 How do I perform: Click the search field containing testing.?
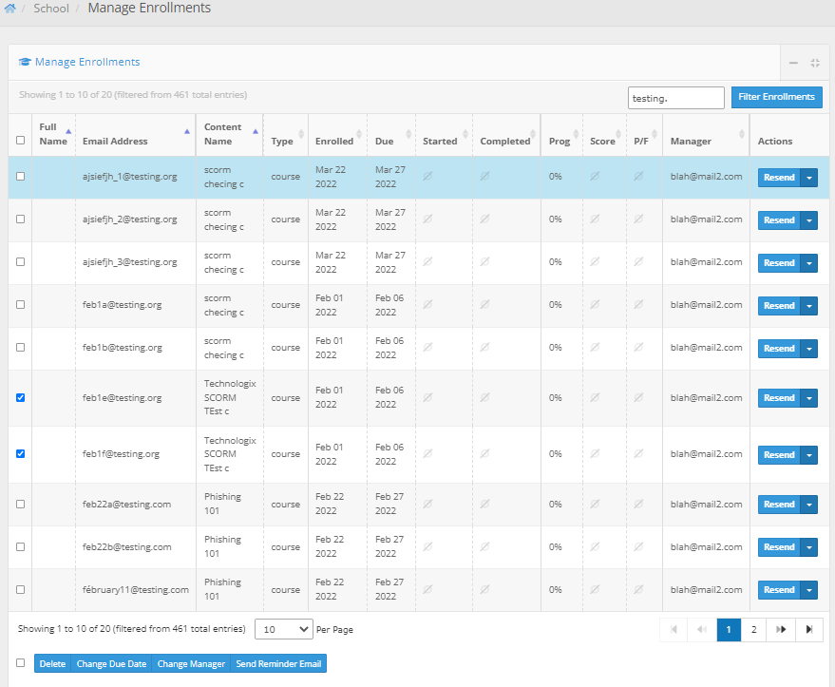click(675, 98)
